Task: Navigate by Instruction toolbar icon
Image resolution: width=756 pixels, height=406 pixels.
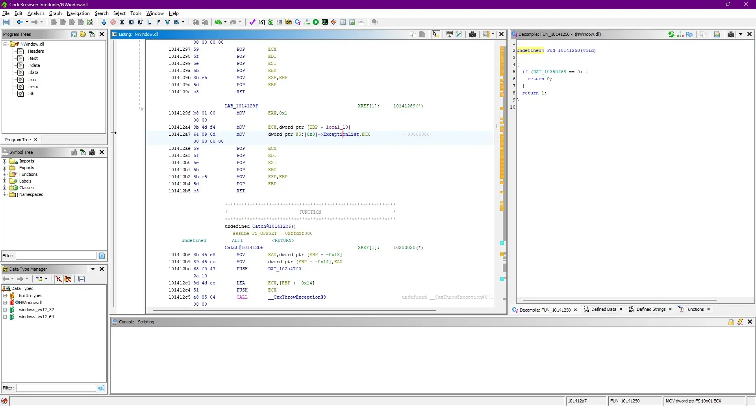Action: coord(122,22)
